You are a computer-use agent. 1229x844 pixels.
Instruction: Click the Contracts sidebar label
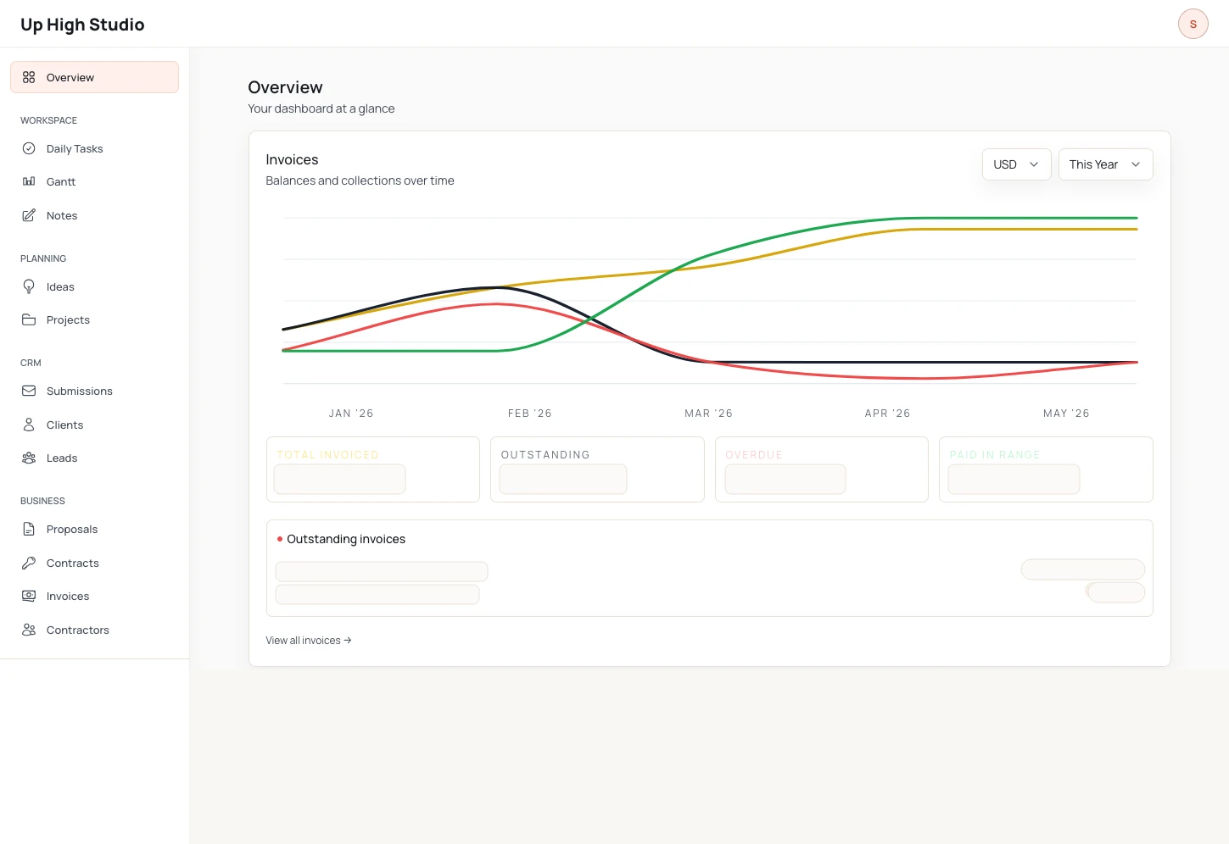73,563
